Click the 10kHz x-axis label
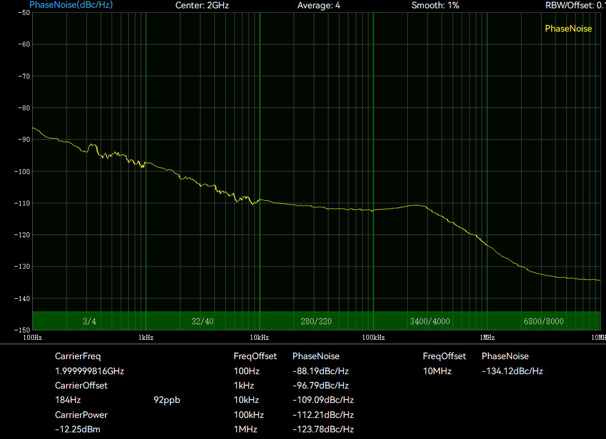The image size is (606, 439). coord(259,338)
